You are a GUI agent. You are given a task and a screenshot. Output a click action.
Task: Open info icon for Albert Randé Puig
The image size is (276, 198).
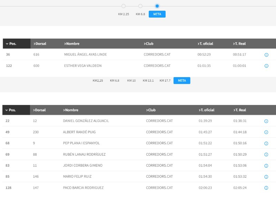point(266,132)
